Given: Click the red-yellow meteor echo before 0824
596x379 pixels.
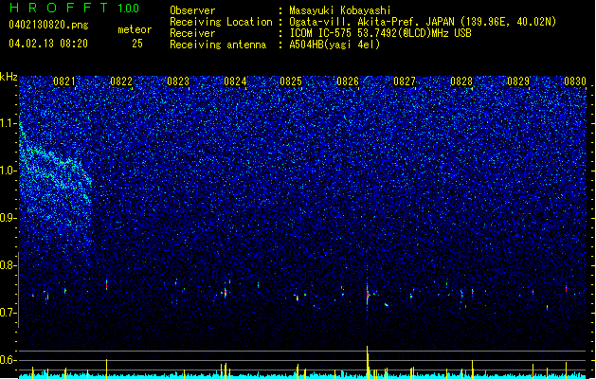Looking at the screenshot, I should pyautogui.click(x=225, y=293).
